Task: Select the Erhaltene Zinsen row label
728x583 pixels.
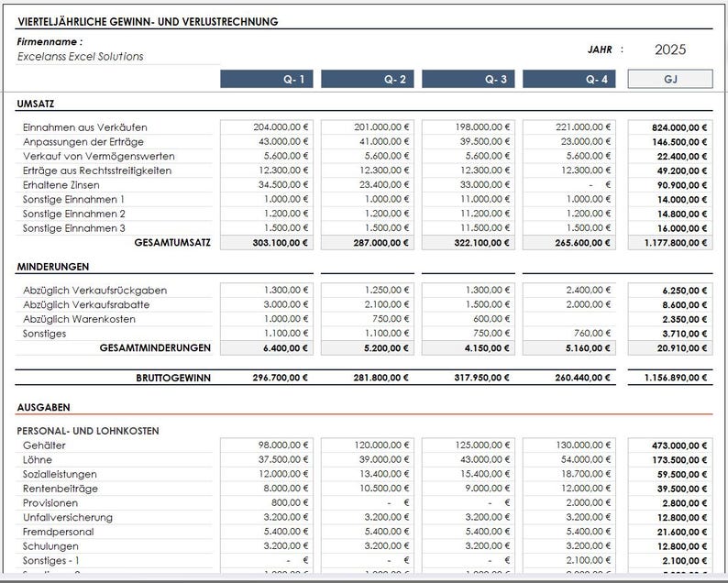Action: [61, 185]
